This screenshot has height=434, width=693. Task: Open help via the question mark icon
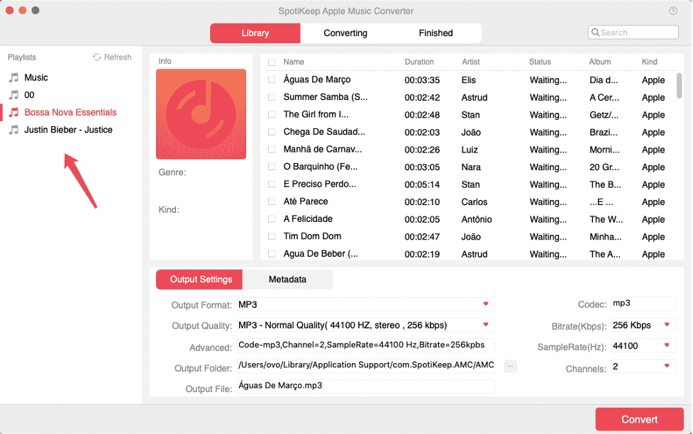pyautogui.click(x=672, y=11)
